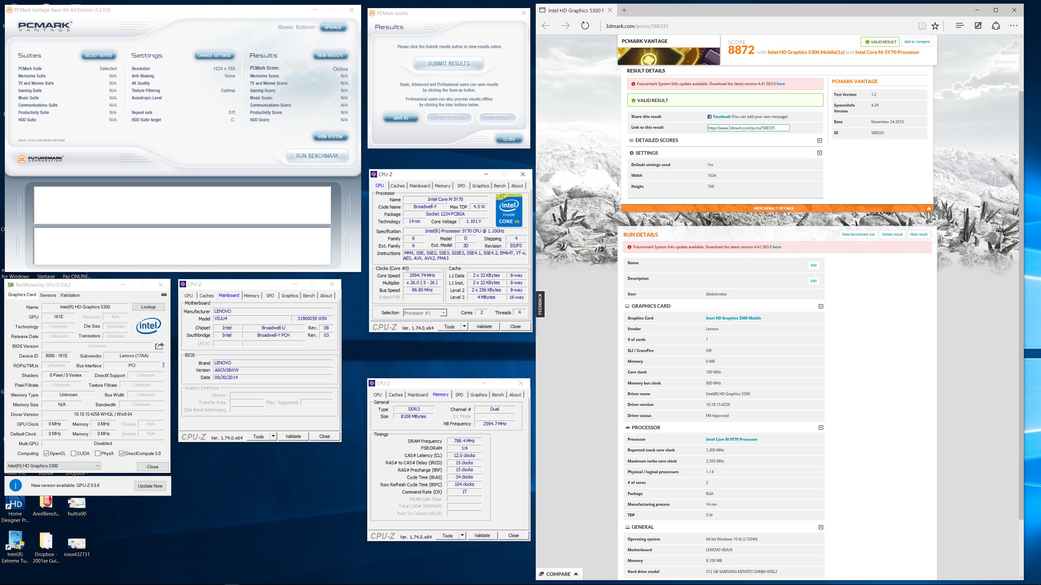The image size is (1041, 585).
Task: Open Dropbox 2001se Guide folder icon
Action: click(x=46, y=547)
